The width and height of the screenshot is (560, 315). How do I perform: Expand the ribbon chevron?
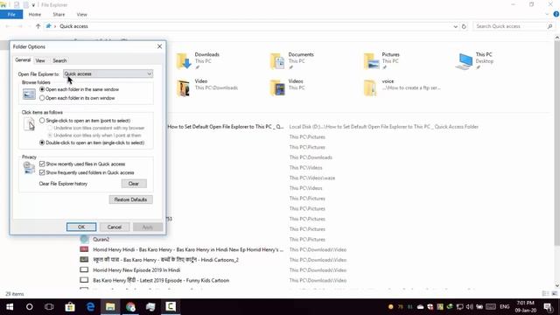click(547, 14)
